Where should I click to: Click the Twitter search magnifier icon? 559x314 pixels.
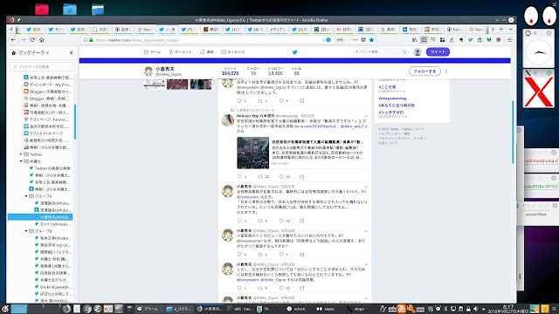[x=404, y=52]
